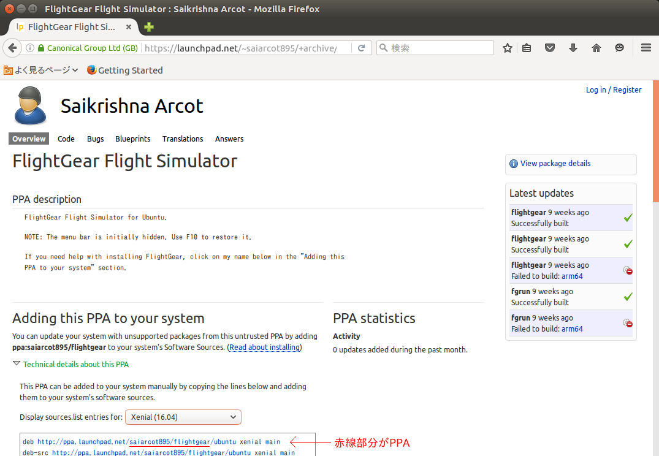Click the PPA description heading
This screenshot has height=456, width=659.
tap(47, 199)
